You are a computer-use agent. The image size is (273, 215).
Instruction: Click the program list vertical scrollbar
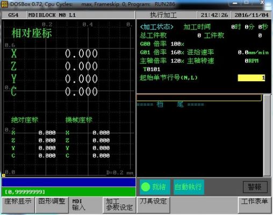(267, 135)
